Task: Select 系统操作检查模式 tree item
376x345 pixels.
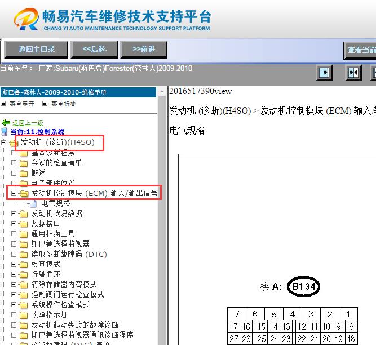Action: tap(60, 304)
